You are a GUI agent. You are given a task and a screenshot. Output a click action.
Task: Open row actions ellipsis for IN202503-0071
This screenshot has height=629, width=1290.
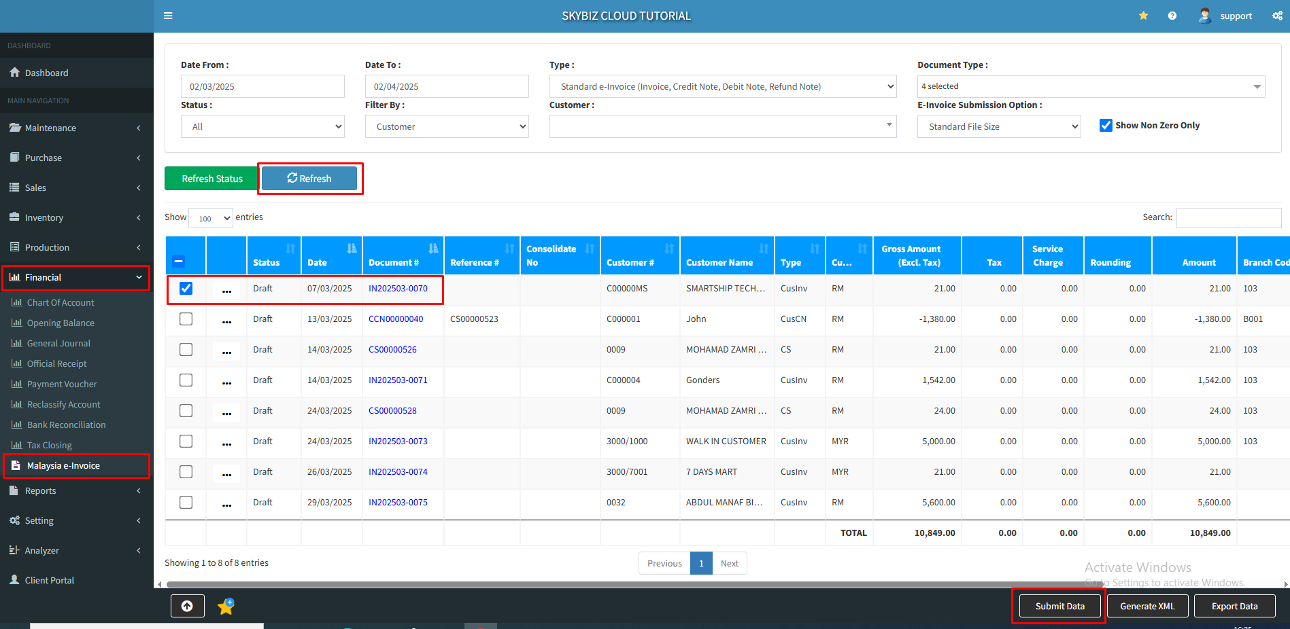[x=226, y=381]
